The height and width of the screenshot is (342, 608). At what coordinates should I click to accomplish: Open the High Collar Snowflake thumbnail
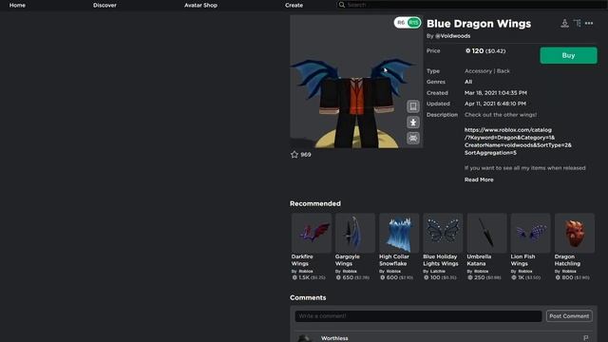tap(399, 233)
